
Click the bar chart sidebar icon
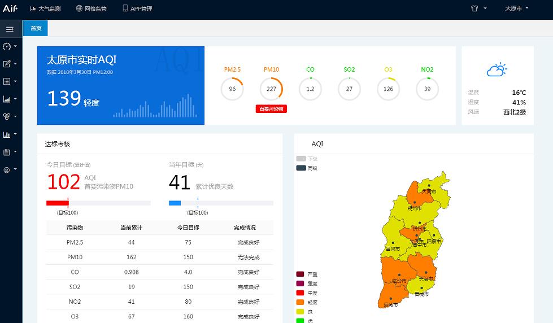coord(7,134)
